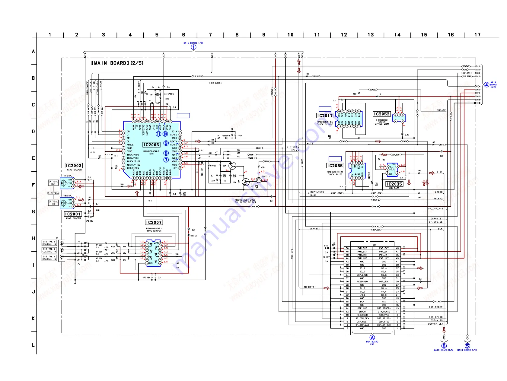Click the IC2036 reference label
507x381 pixels.
pyautogui.click(x=335, y=166)
